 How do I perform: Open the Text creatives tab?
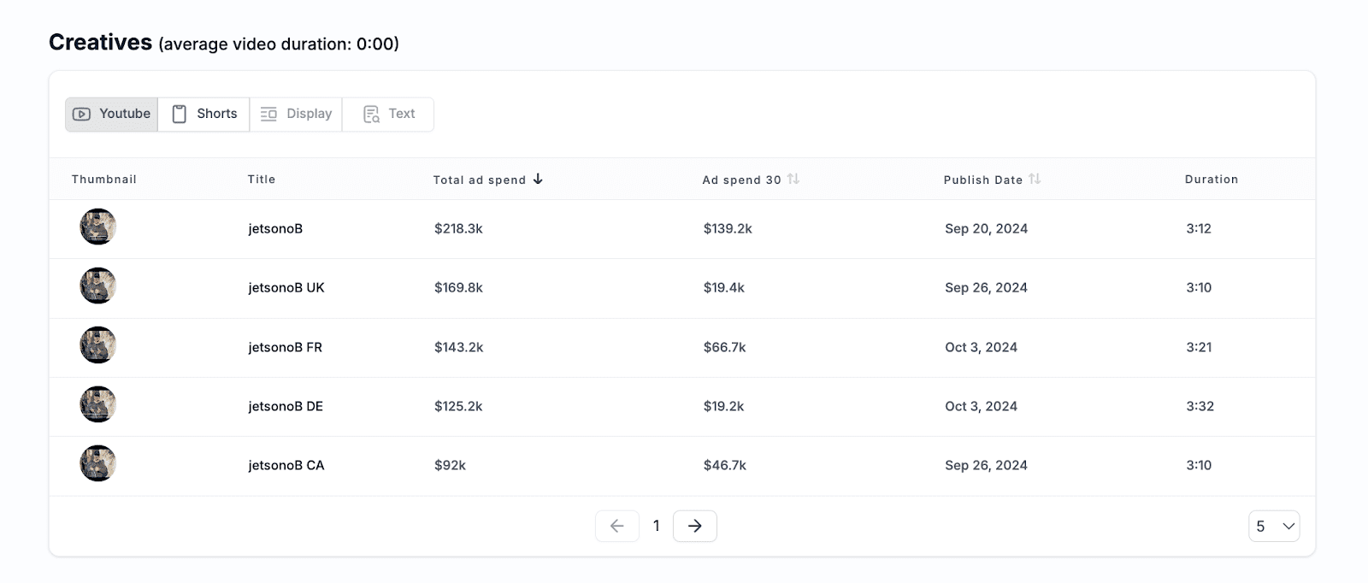point(389,114)
